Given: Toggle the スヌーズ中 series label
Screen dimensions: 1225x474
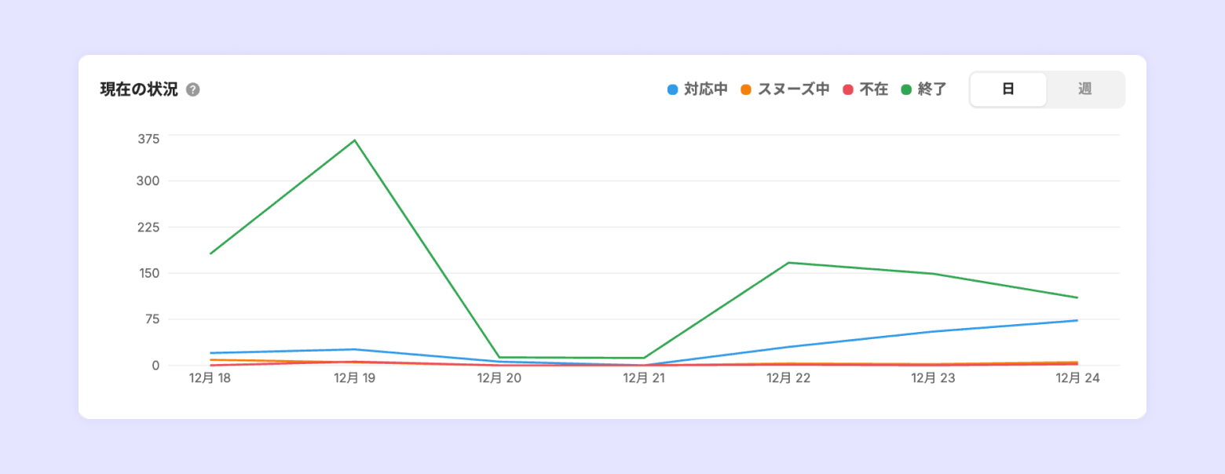Looking at the screenshot, I should [793, 89].
